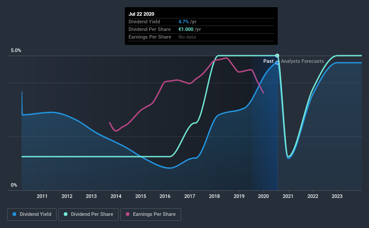
Task: Click the Jul 22 2020 tooltip date
Action: click(x=142, y=14)
